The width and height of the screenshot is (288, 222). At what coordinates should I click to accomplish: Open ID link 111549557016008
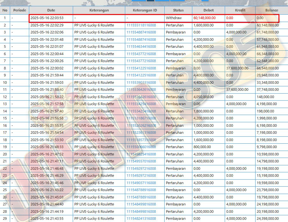[x=141, y=161]
